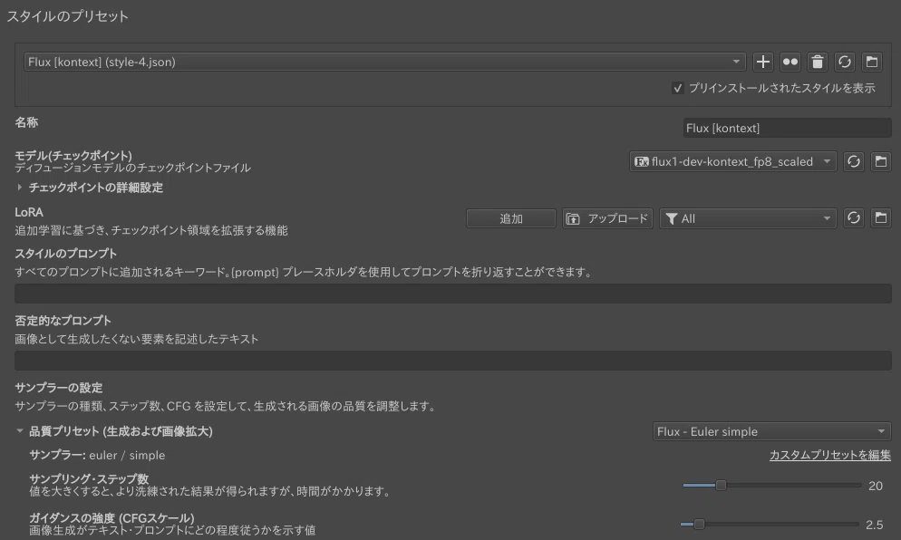Open the flux1-dev-kontext_fp8_scaled checkpoint dropdown
This screenshot has height=540, width=901.
(x=732, y=161)
